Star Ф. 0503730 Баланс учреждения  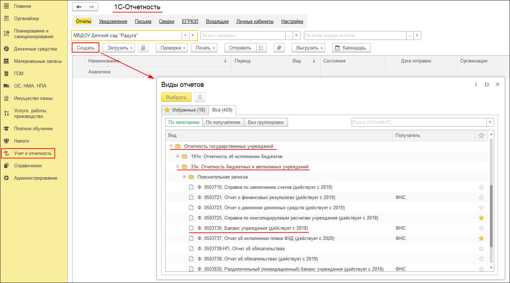[x=481, y=228]
